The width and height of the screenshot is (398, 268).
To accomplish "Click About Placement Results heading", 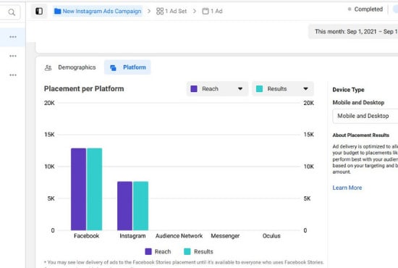I will 360,135.
